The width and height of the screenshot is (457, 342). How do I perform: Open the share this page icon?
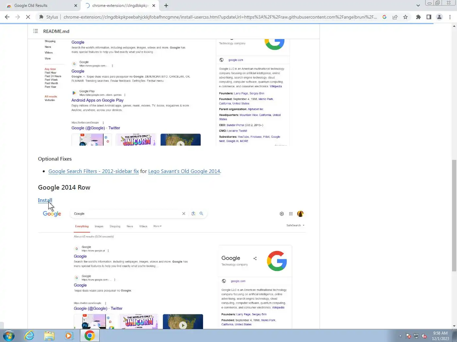click(395, 17)
